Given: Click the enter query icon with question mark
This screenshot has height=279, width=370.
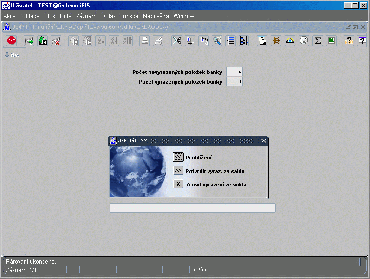Looking at the screenshot, I should (x=74, y=40).
